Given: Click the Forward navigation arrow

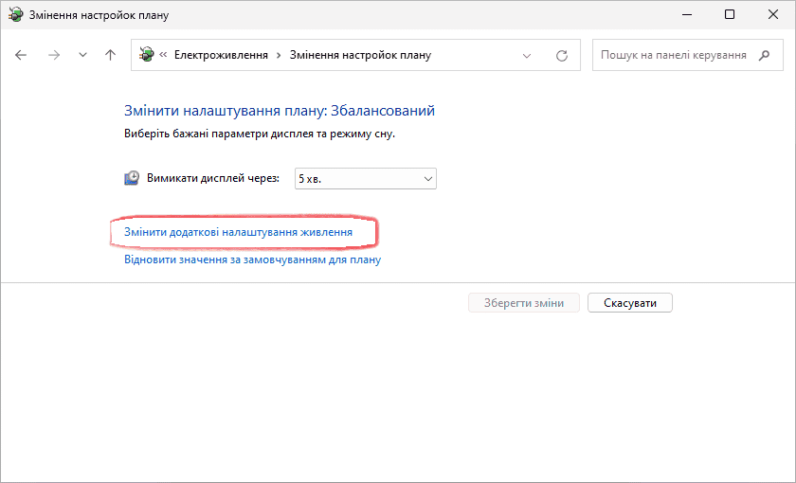Looking at the screenshot, I should pos(54,55).
